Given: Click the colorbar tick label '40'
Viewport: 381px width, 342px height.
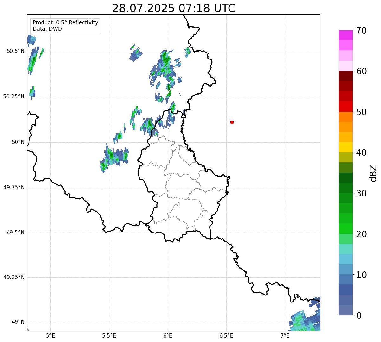Looking at the screenshot, I should pyautogui.click(x=361, y=153).
